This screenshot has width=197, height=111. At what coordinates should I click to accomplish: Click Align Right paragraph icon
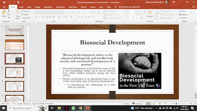(86, 17)
